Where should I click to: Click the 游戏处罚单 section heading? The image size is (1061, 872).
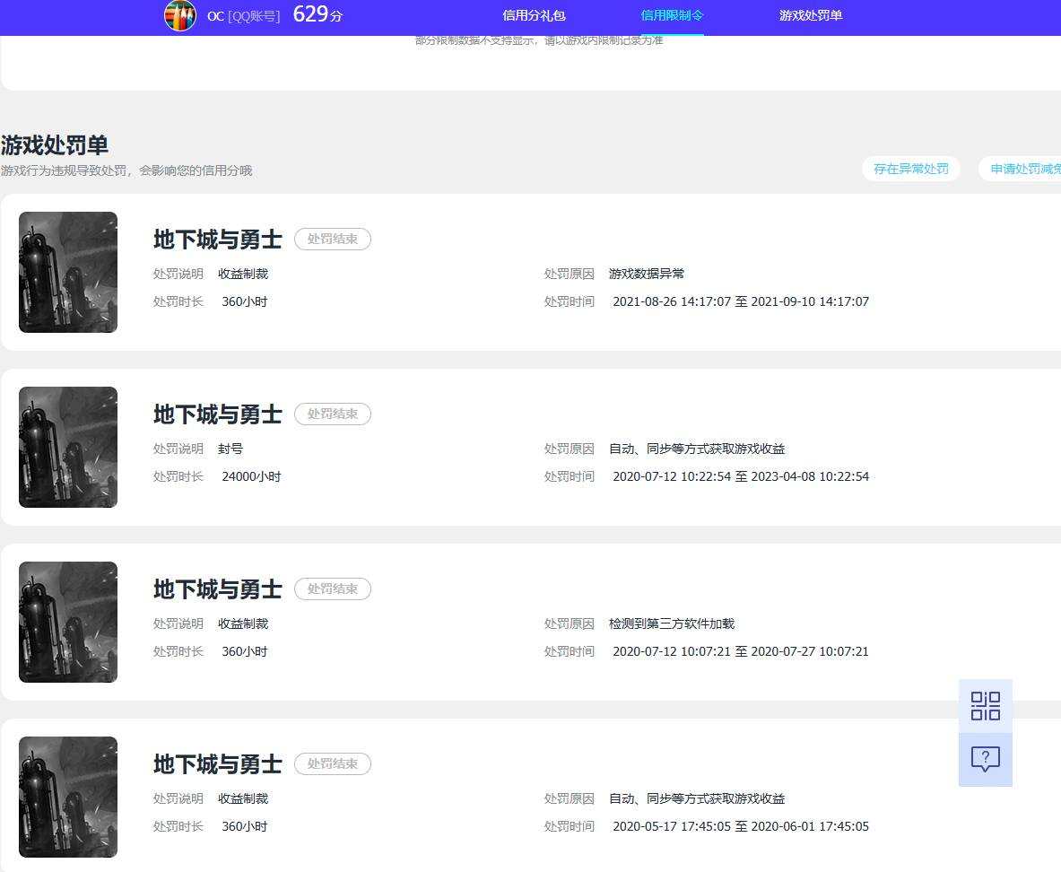pos(54,144)
